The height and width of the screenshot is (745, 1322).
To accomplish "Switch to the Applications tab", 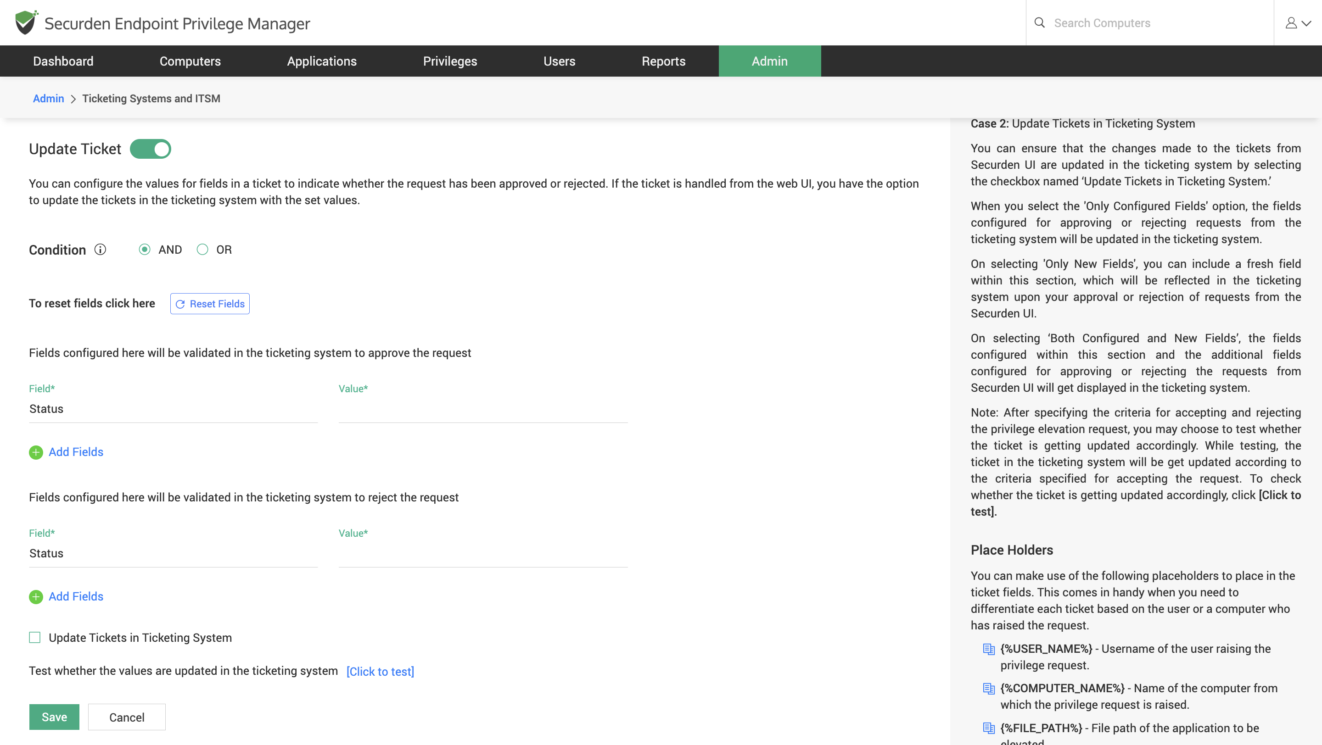I will (322, 61).
